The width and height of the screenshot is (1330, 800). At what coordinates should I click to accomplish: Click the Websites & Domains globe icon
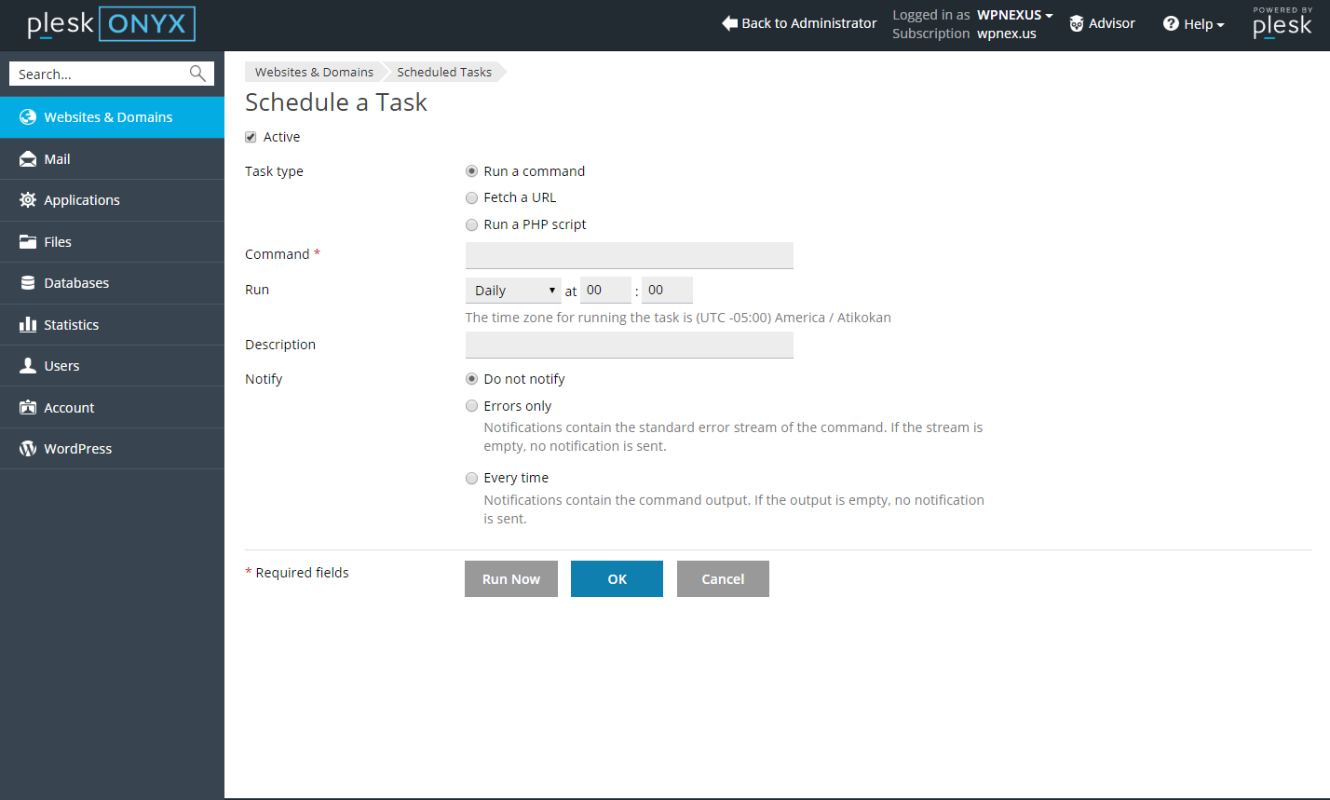coord(28,117)
